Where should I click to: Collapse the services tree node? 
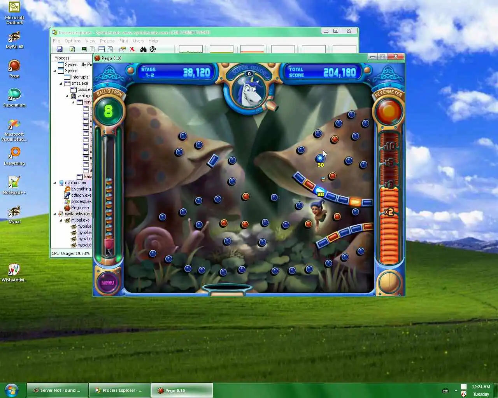[73, 102]
